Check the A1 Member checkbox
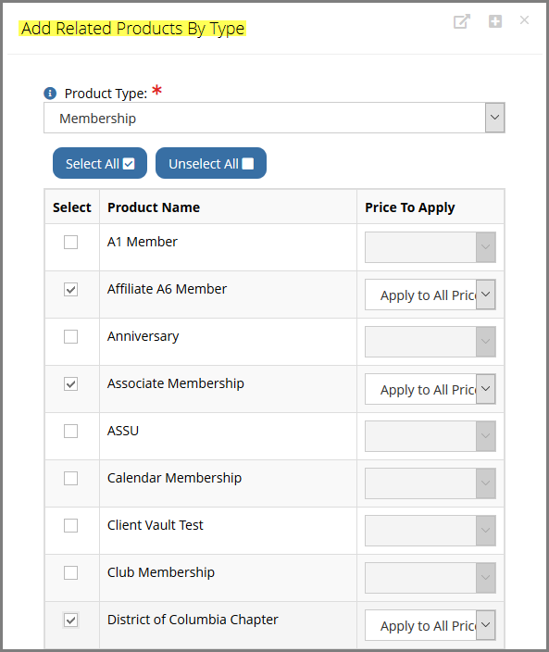Image resolution: width=549 pixels, height=652 pixels. pos(70,242)
